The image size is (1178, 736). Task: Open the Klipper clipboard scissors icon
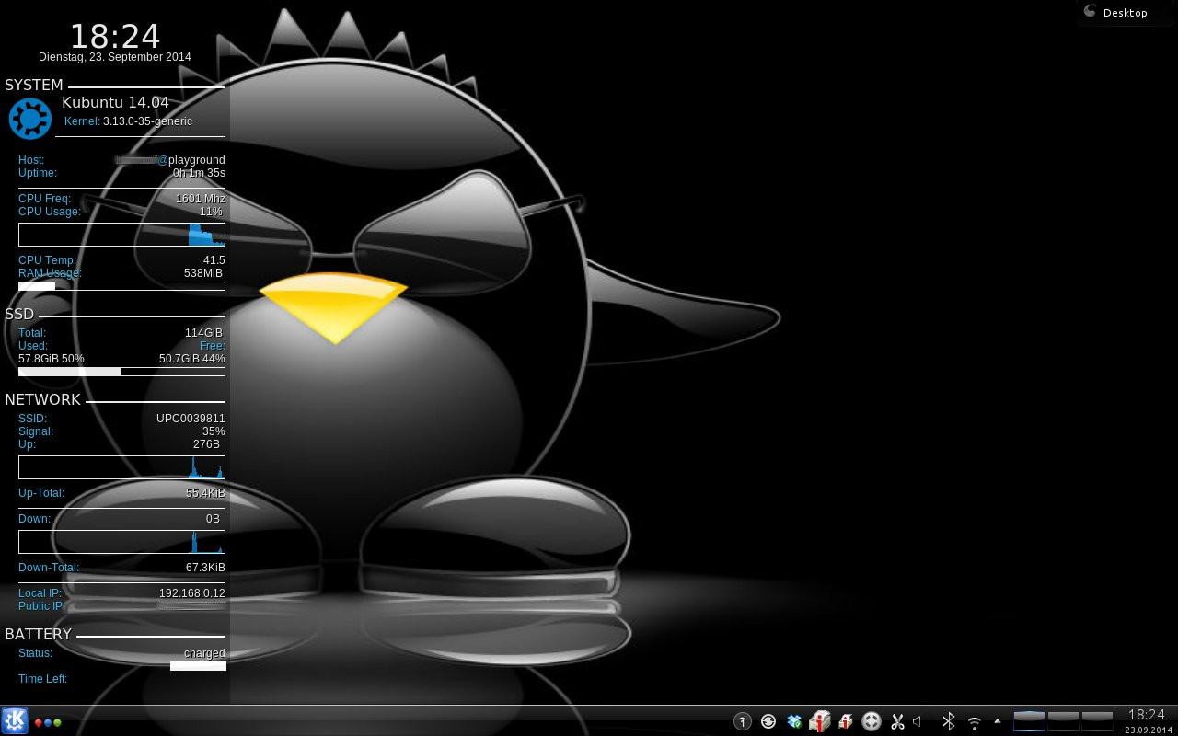tap(897, 722)
